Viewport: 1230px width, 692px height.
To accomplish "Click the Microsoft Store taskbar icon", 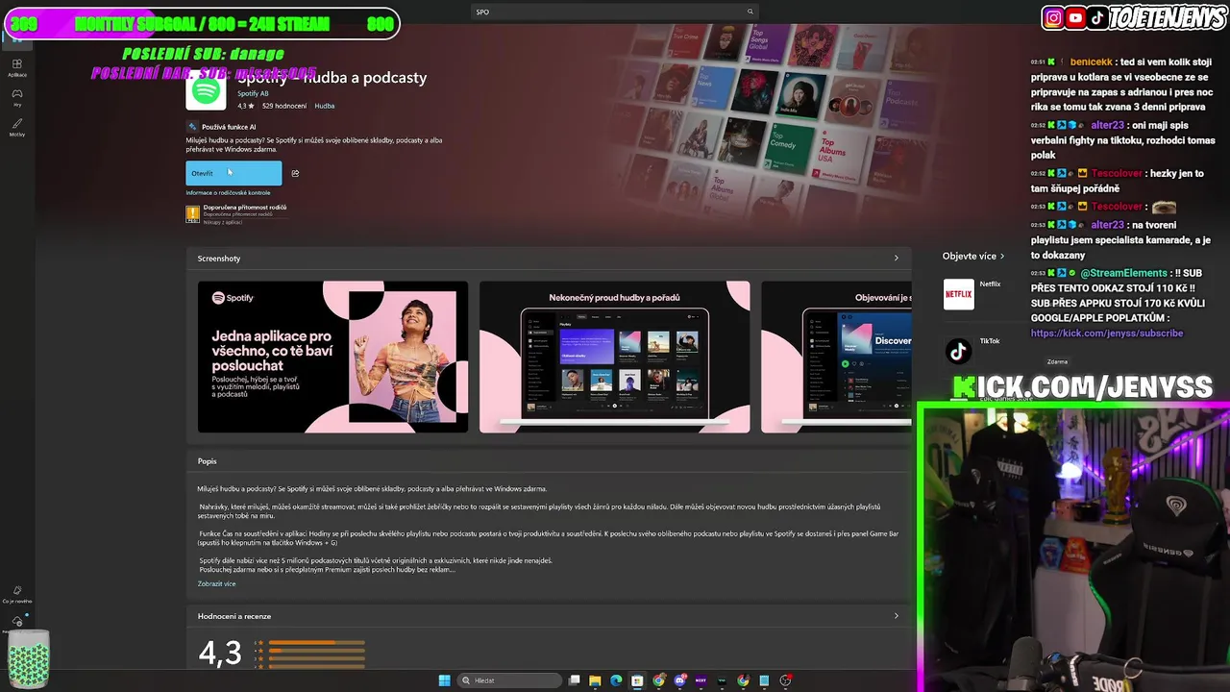I will pyautogui.click(x=637, y=680).
